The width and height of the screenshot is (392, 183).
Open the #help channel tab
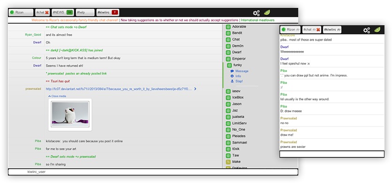click(x=85, y=13)
